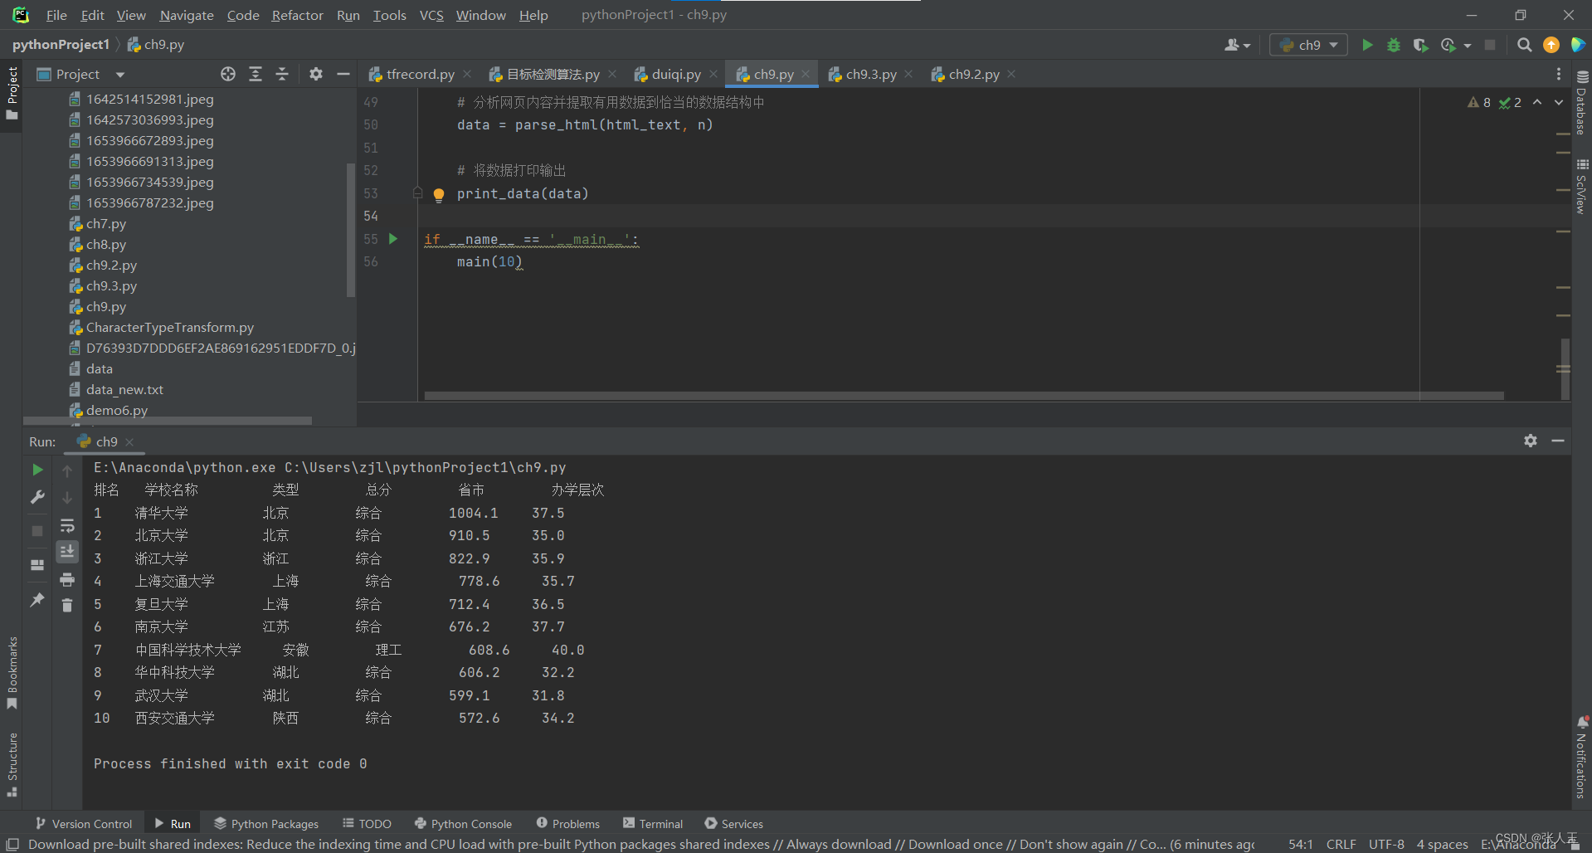The image size is (1592, 853).
Task: Print the Run console output
Action: (67, 579)
